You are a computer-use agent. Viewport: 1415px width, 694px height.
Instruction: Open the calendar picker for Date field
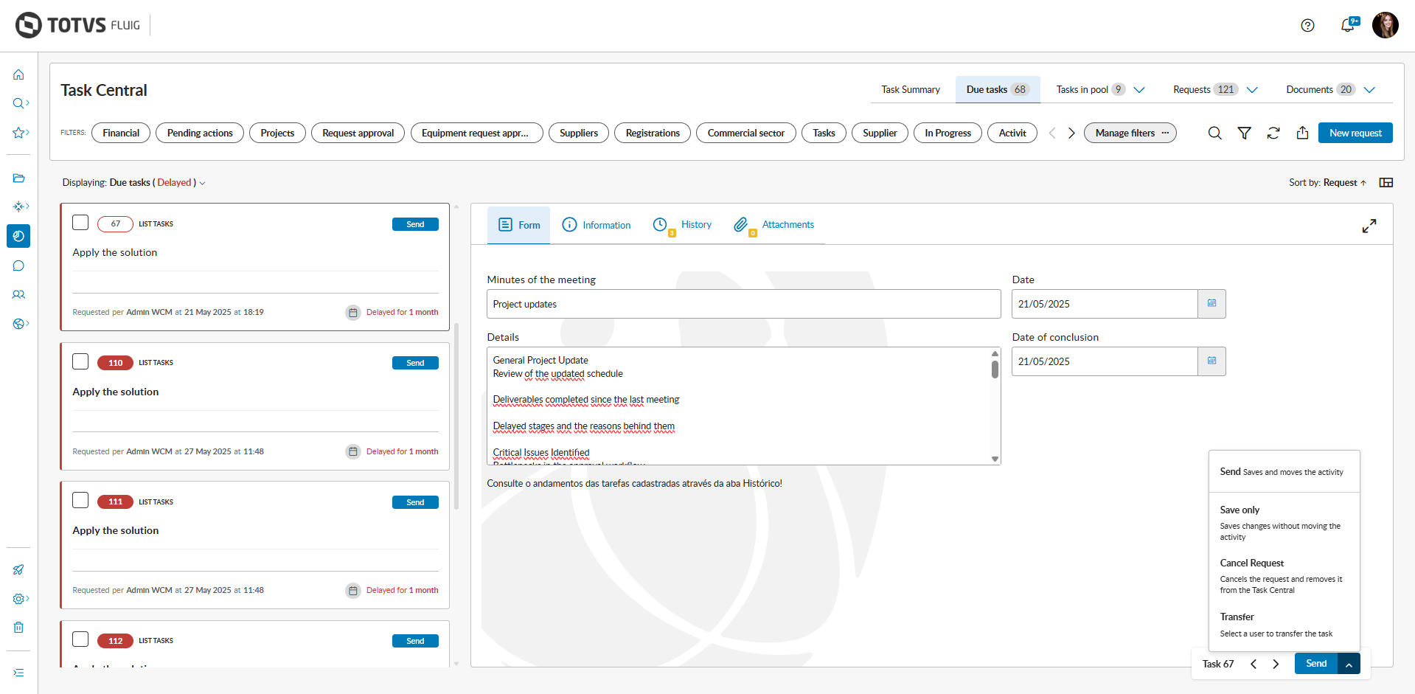[x=1211, y=304]
